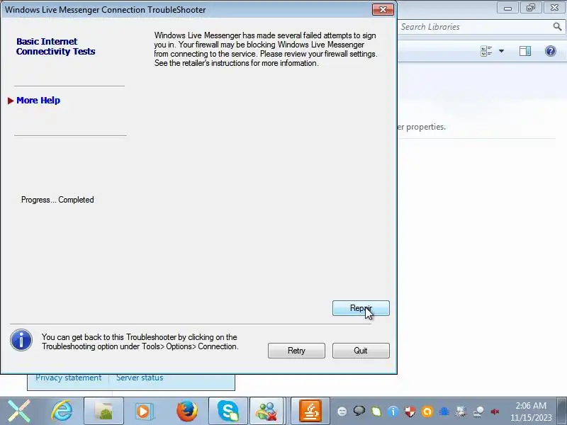Quit the Connection TroubleShooter
The width and height of the screenshot is (567, 425).
[x=361, y=351]
